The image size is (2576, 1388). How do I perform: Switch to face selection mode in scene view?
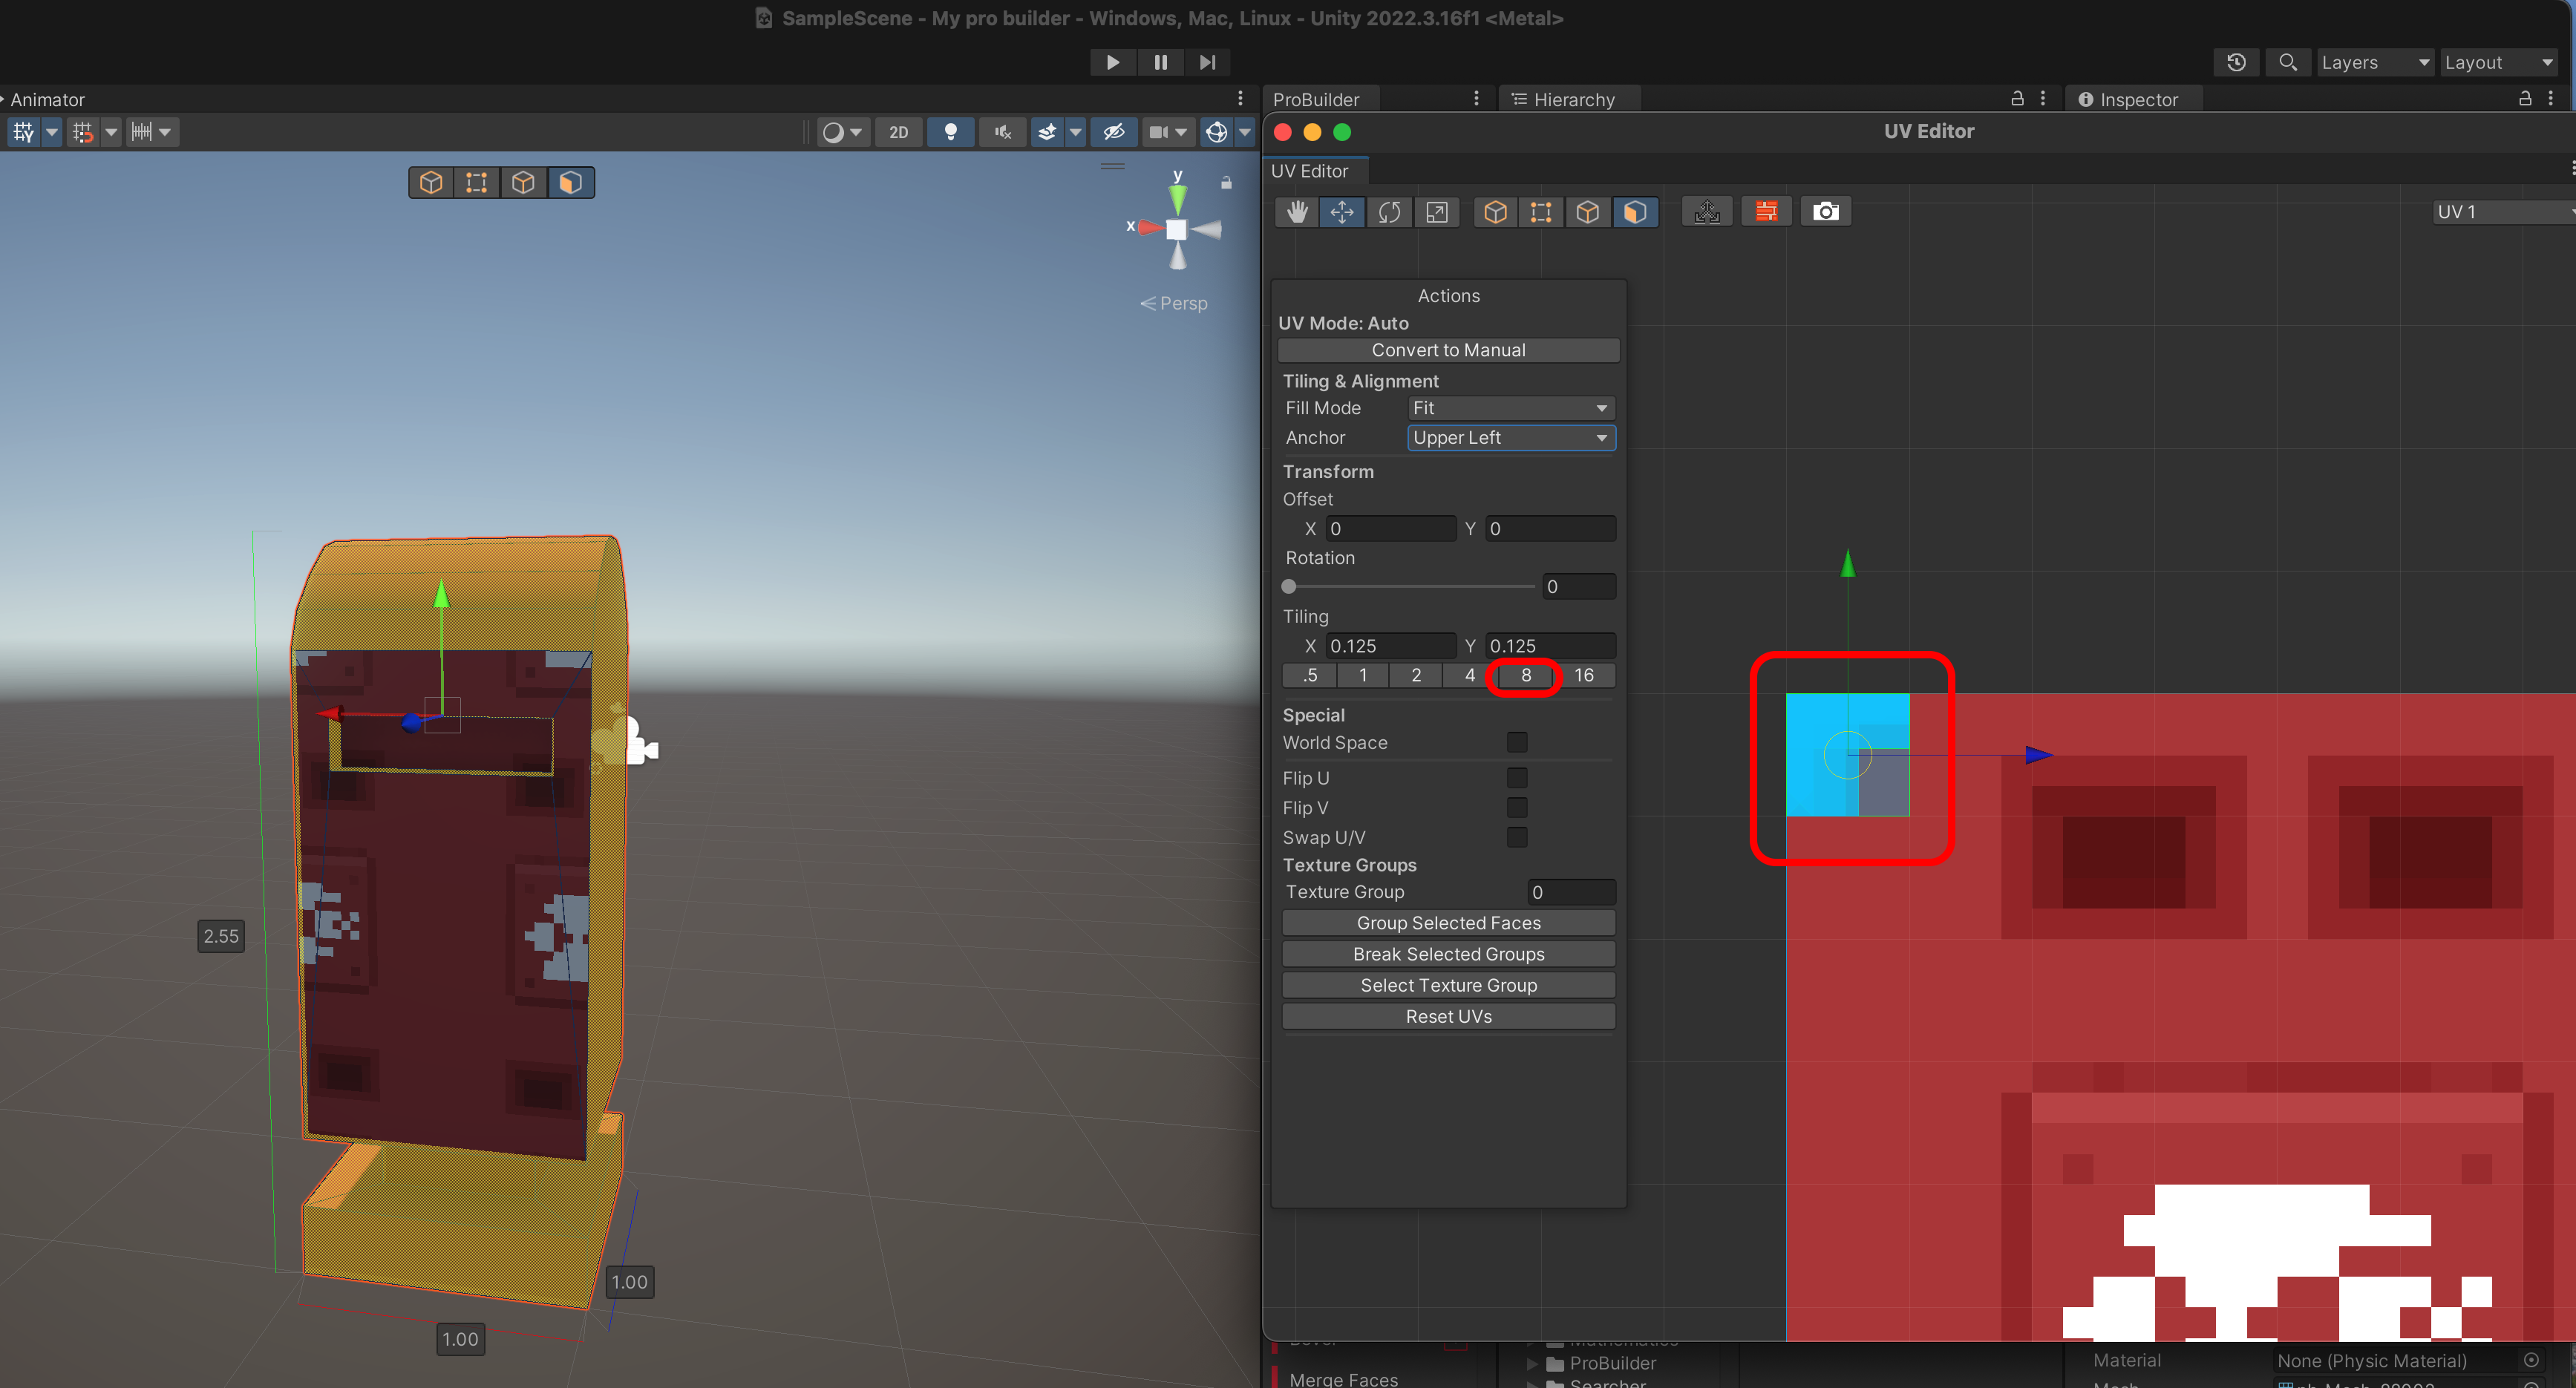point(570,183)
